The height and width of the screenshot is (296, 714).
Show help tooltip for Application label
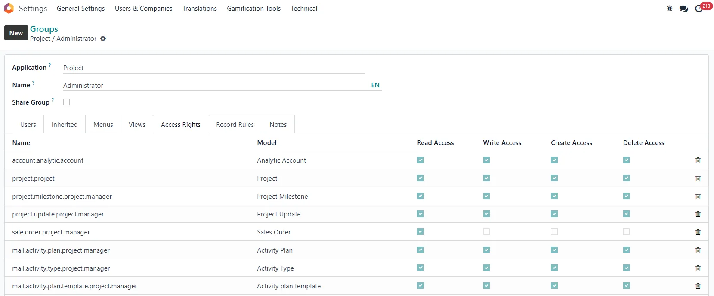(x=49, y=65)
